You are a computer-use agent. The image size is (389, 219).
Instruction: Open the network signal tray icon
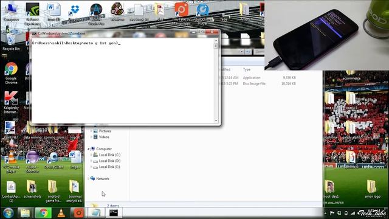point(353,213)
